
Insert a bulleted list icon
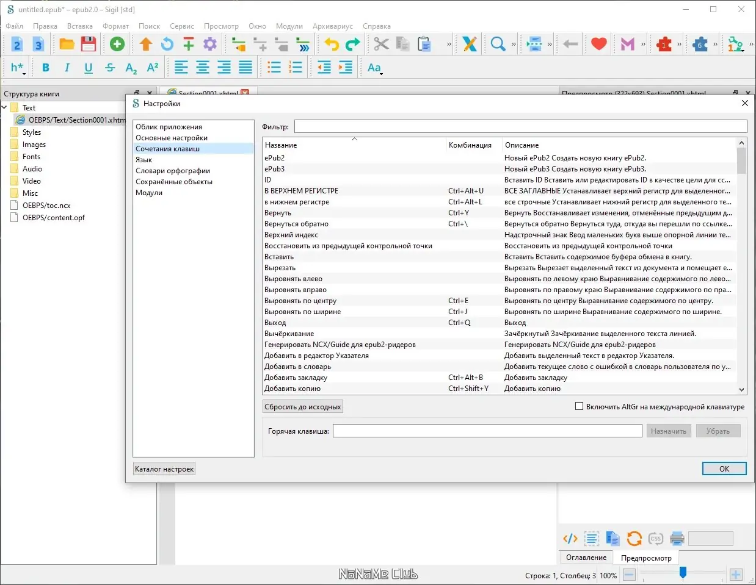274,68
